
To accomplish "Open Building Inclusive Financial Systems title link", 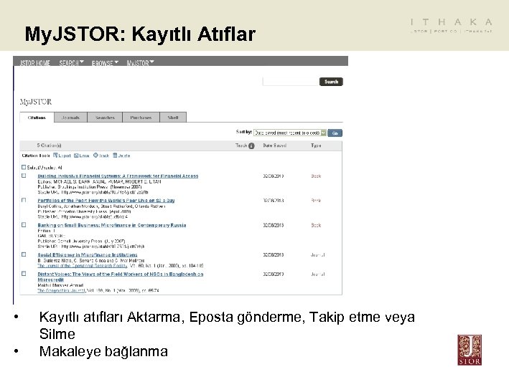I will point(118,176).
